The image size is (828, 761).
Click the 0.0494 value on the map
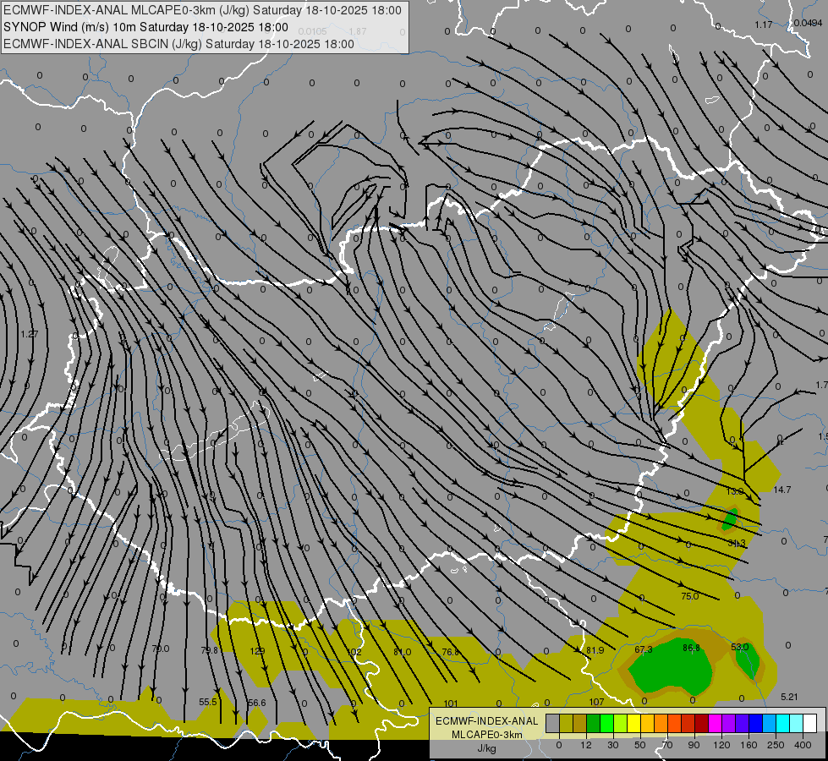pyautogui.click(x=808, y=23)
